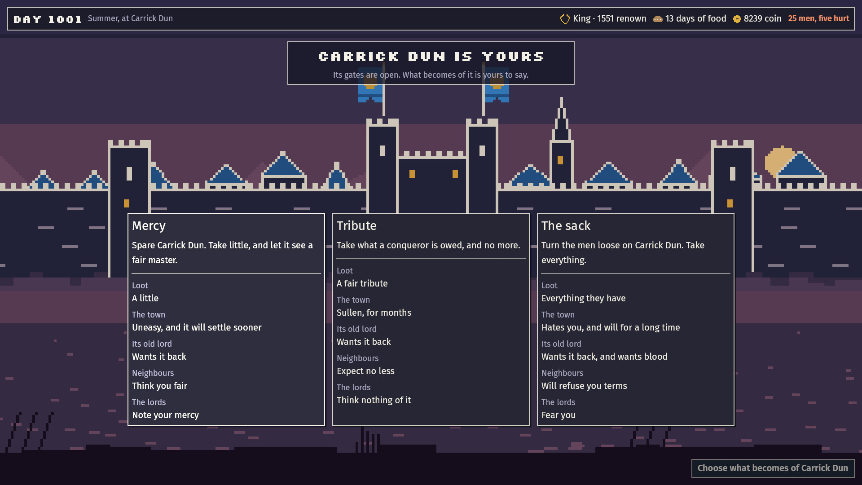Click the 8239 coin value
This screenshot has width=862, height=485.
pos(762,18)
